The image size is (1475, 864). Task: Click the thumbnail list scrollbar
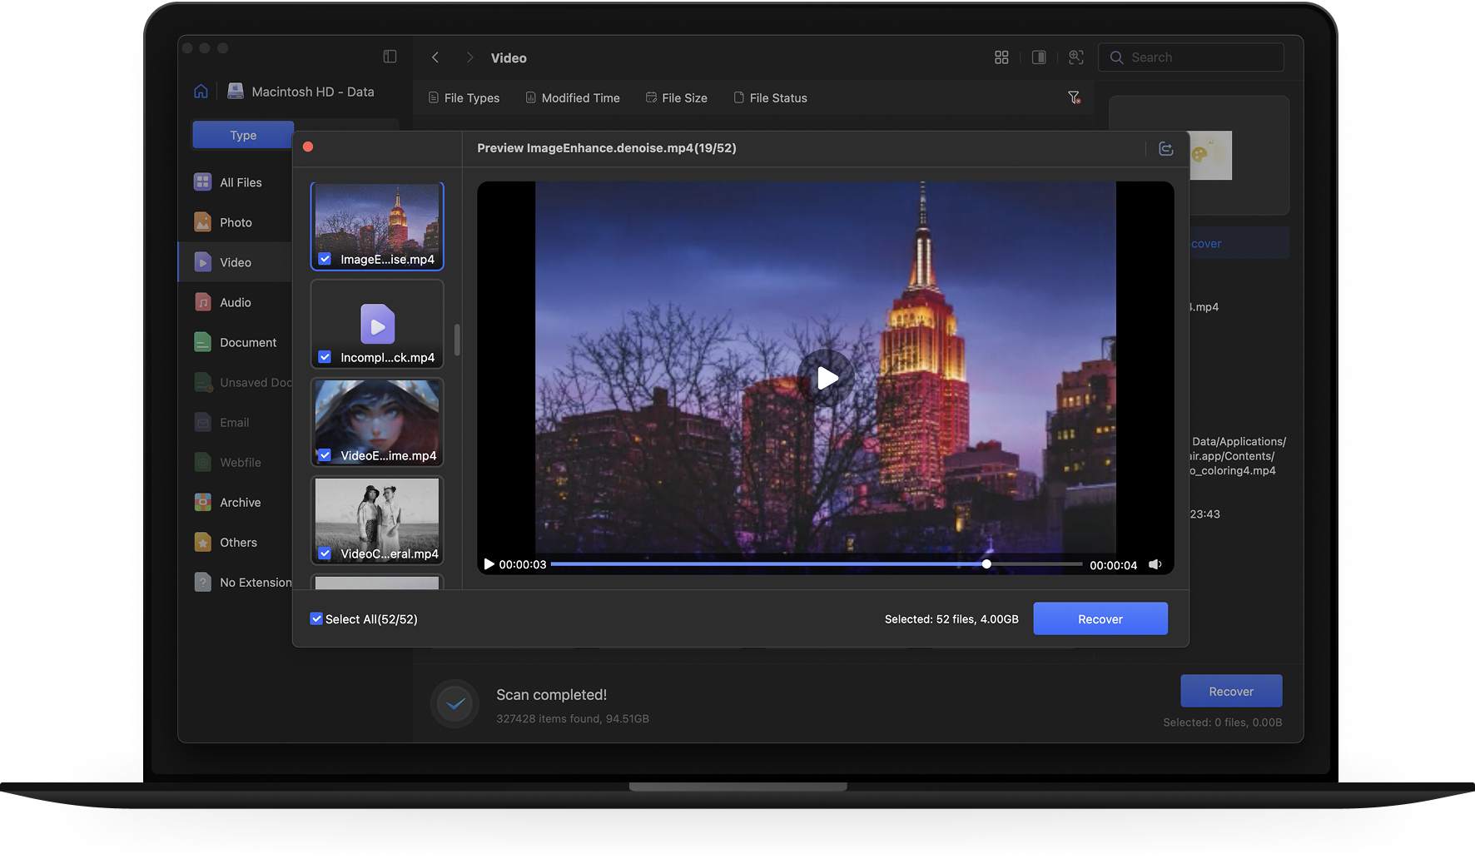click(457, 340)
